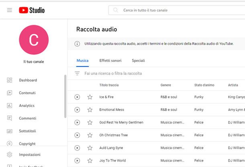Favorite the track Auld Lang Syne
The width and height of the screenshot is (245, 167).
(x=90, y=148)
